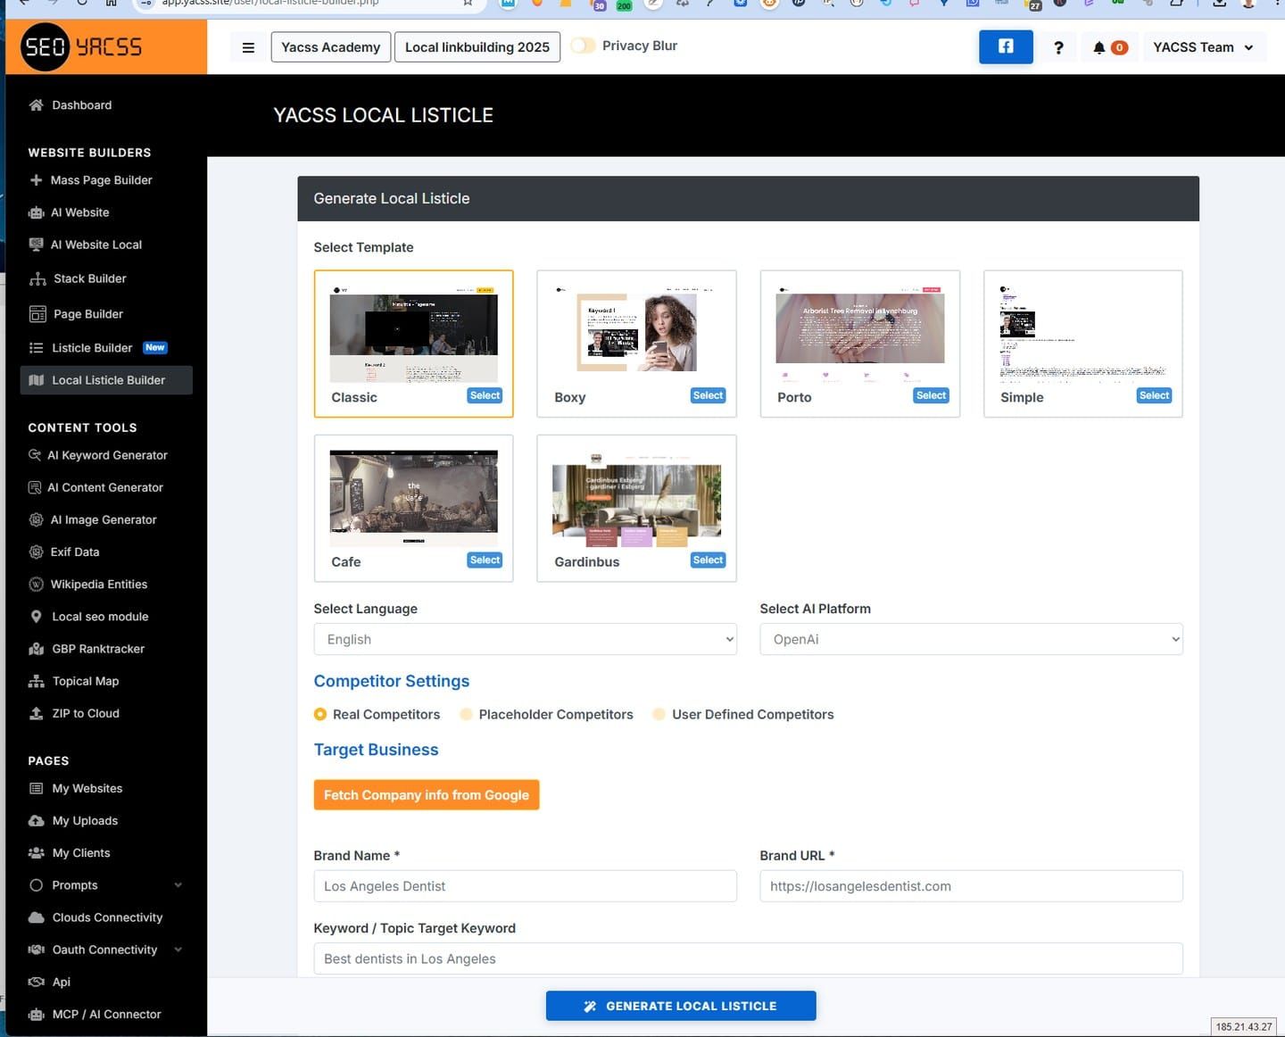
Task: Click the Mass Page Builder plus icon
Action: tap(36, 180)
